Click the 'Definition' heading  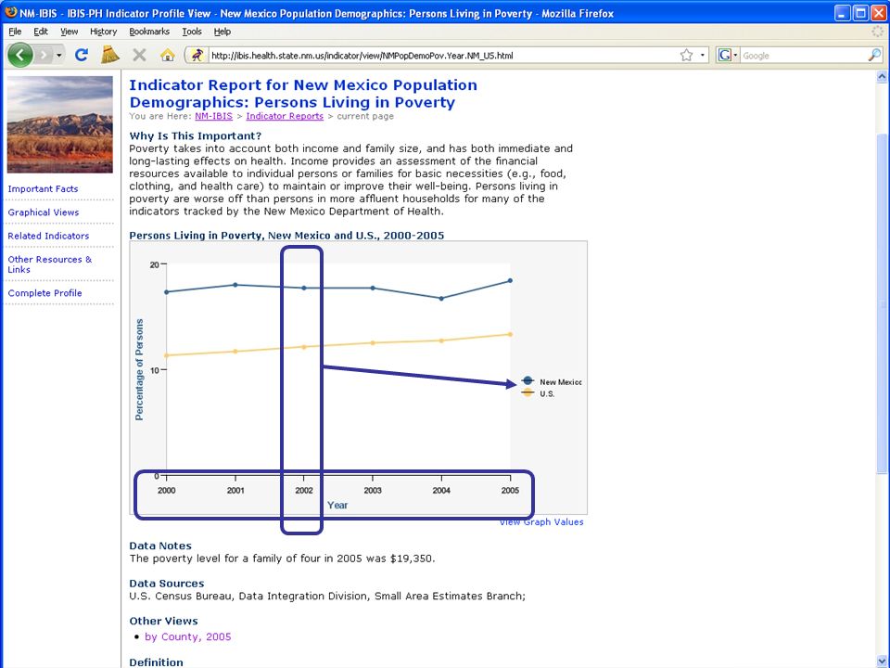click(156, 662)
